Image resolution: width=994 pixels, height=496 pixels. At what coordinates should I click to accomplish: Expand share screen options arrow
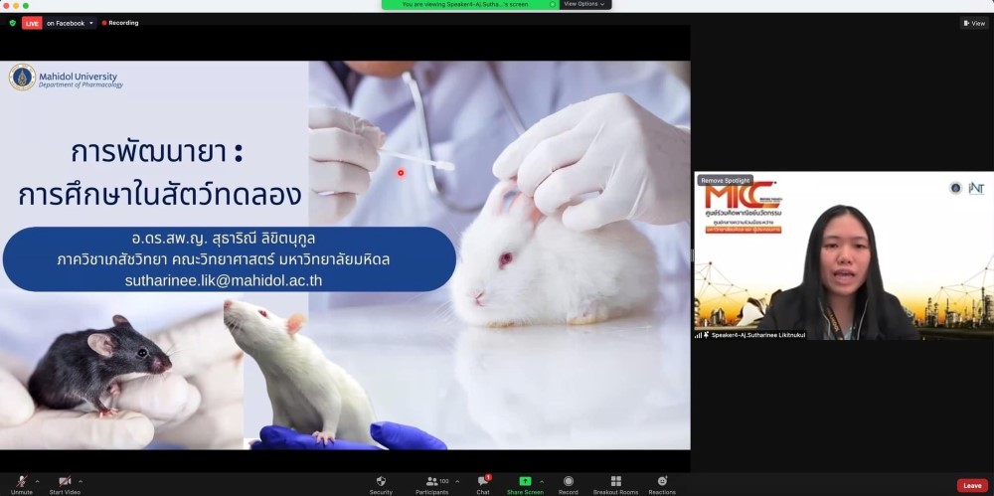[x=542, y=480]
